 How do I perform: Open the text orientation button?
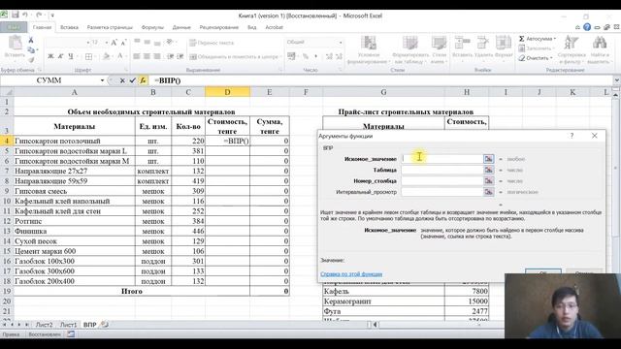coord(170,43)
